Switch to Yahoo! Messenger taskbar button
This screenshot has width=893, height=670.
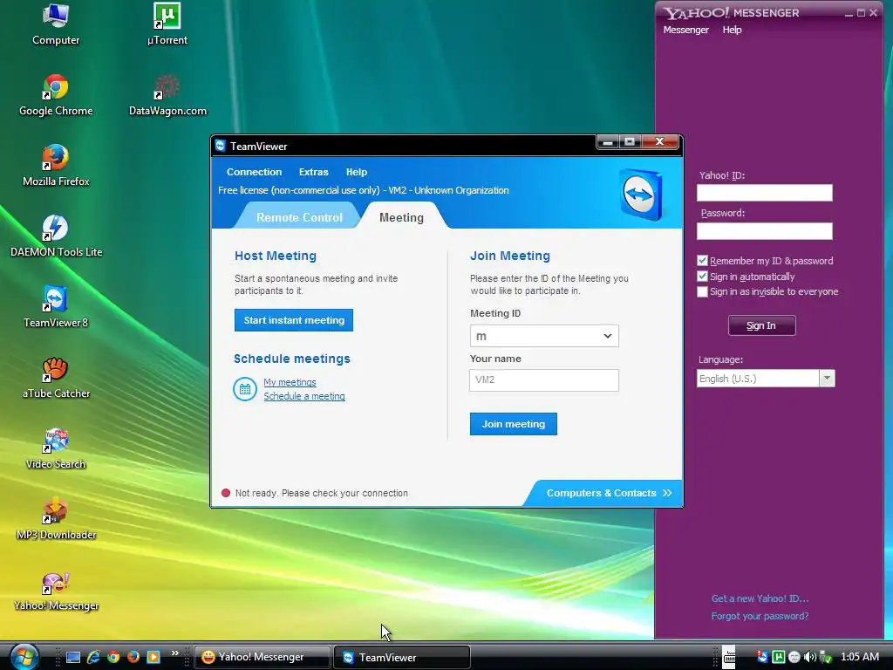tap(262, 657)
